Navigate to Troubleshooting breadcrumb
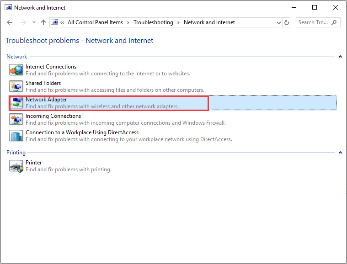The height and width of the screenshot is (264, 347). 153,22
